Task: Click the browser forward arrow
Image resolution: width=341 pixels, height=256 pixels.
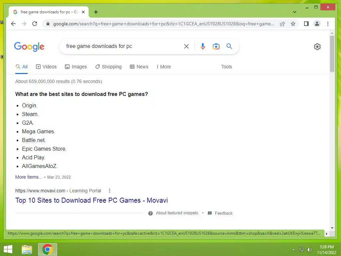Action: 24,24
